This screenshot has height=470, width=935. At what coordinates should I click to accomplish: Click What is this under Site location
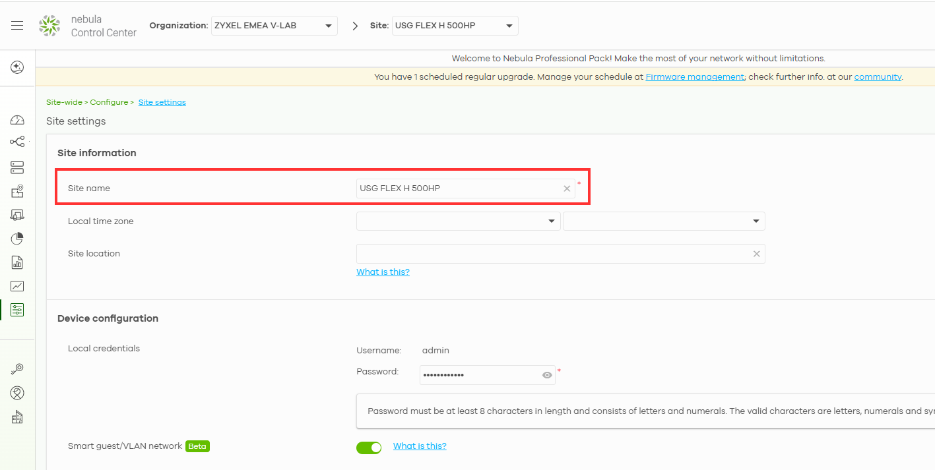tap(383, 272)
